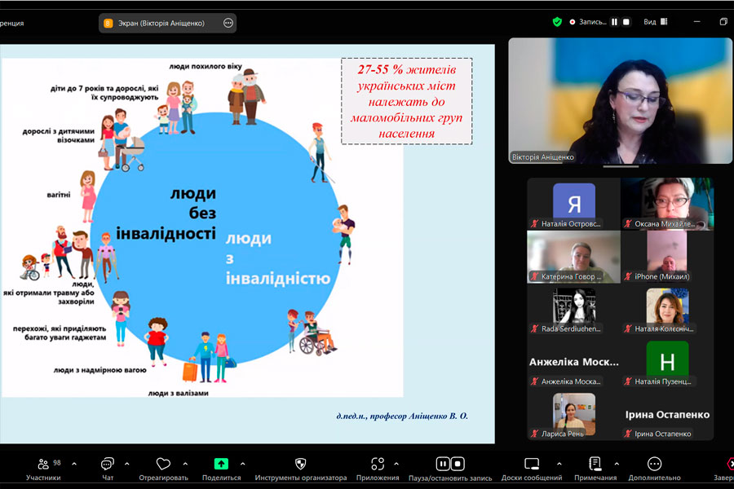The image size is (734, 489).
Task: Select Наталія Пузенц... participant tile
Action: tap(667, 362)
